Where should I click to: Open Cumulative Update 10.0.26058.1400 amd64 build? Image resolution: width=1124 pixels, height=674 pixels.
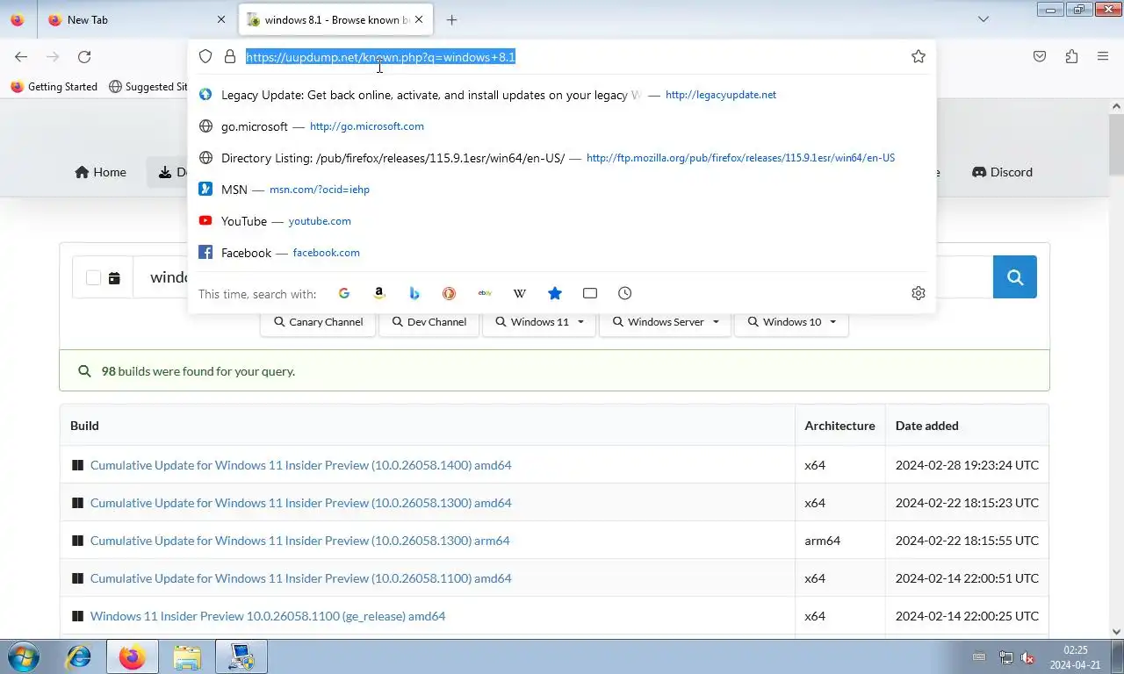pyautogui.click(x=300, y=465)
